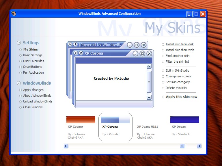Minimize the WindowBlinds configuration window

tap(189, 14)
